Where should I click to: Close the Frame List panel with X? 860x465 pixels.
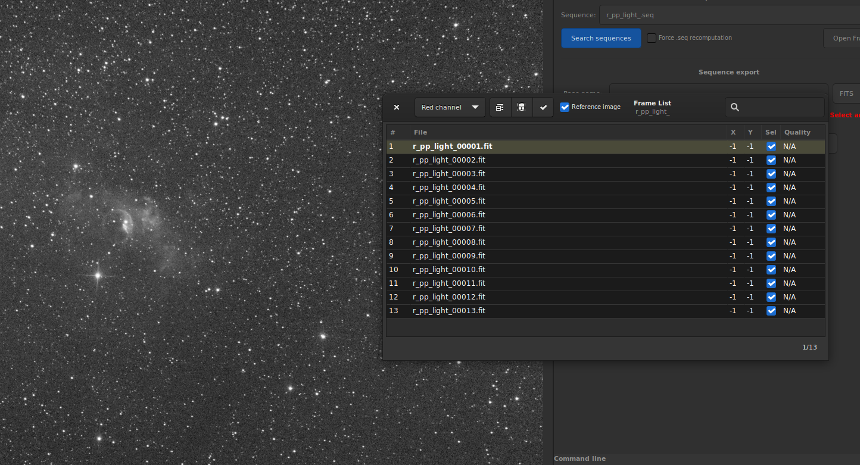click(x=397, y=107)
